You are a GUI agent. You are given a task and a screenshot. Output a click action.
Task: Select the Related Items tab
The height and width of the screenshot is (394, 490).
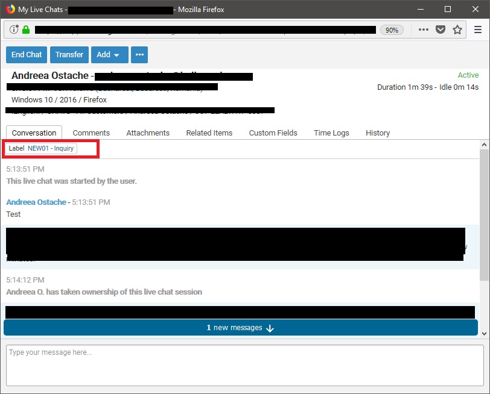(x=209, y=133)
